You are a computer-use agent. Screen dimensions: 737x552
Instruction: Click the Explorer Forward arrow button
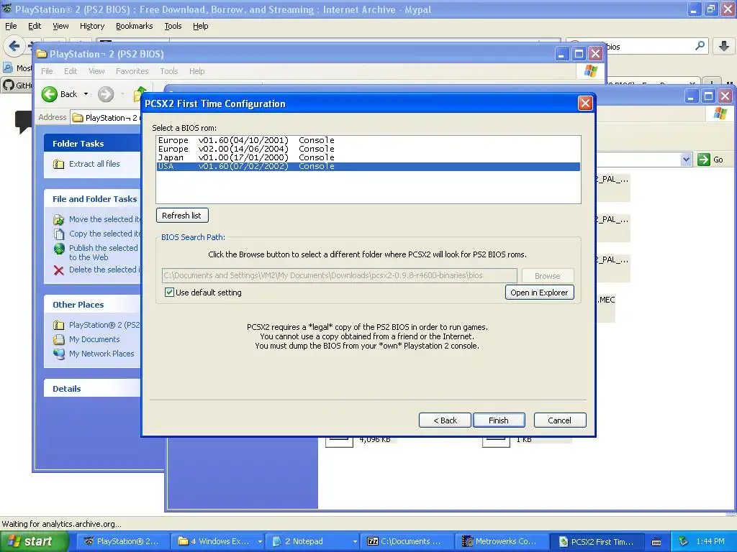click(106, 94)
